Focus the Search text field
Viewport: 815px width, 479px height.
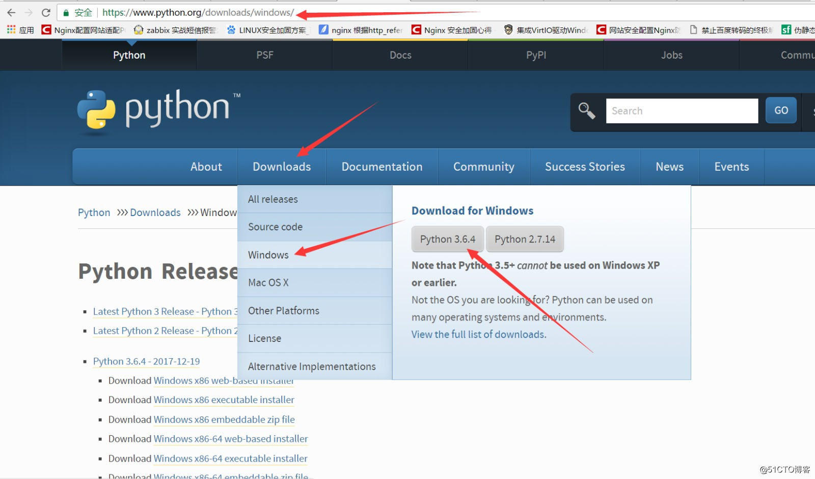[x=682, y=111]
